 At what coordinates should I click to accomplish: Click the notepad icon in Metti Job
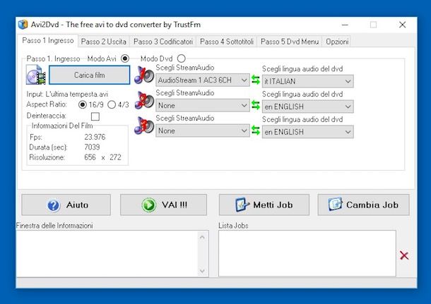(x=242, y=205)
